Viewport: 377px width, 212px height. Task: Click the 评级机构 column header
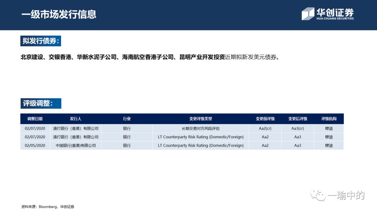pyautogui.click(x=329, y=119)
